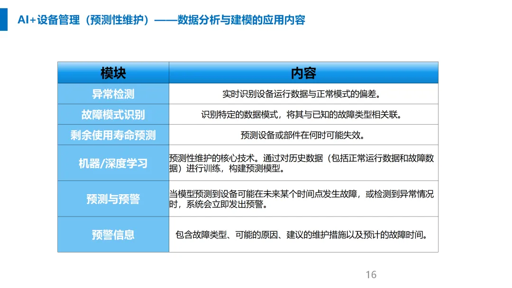Select the 预测性维护的核心技术 description cell
This screenshot has height=288, width=512.
[303, 163]
